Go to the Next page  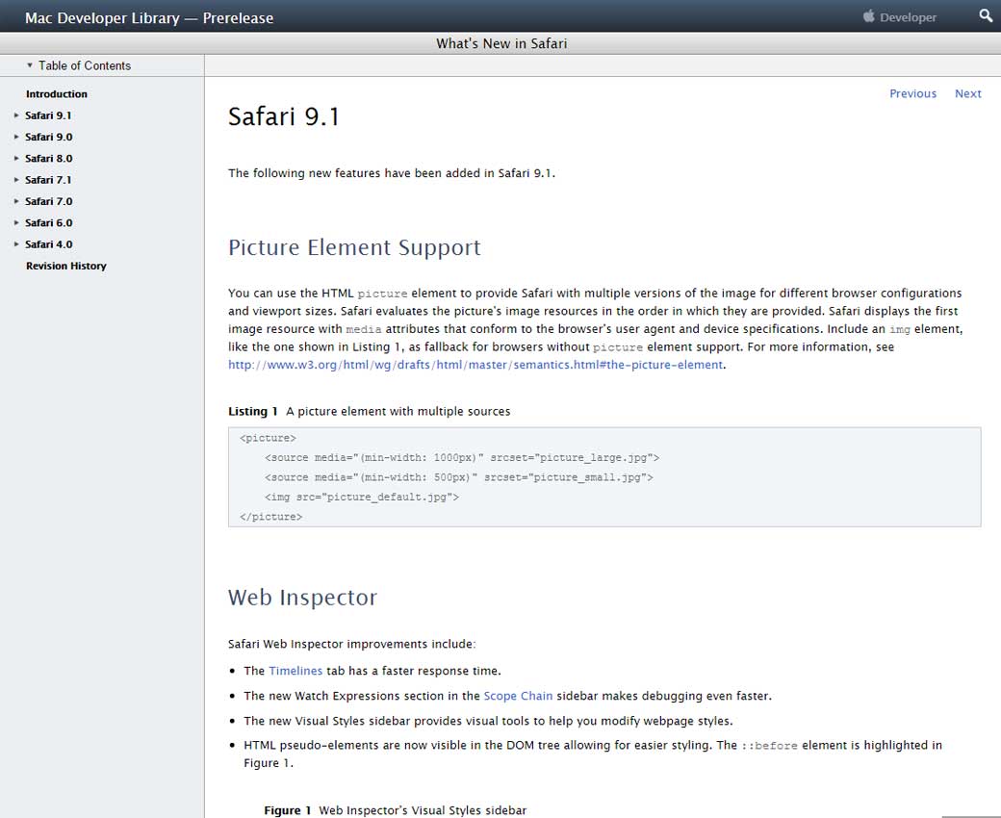967,93
